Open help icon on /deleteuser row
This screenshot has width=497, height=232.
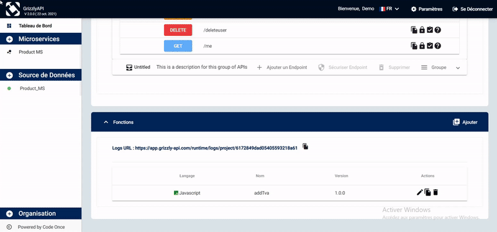coord(438,30)
